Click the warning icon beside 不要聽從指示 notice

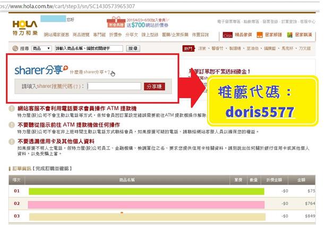(12, 125)
